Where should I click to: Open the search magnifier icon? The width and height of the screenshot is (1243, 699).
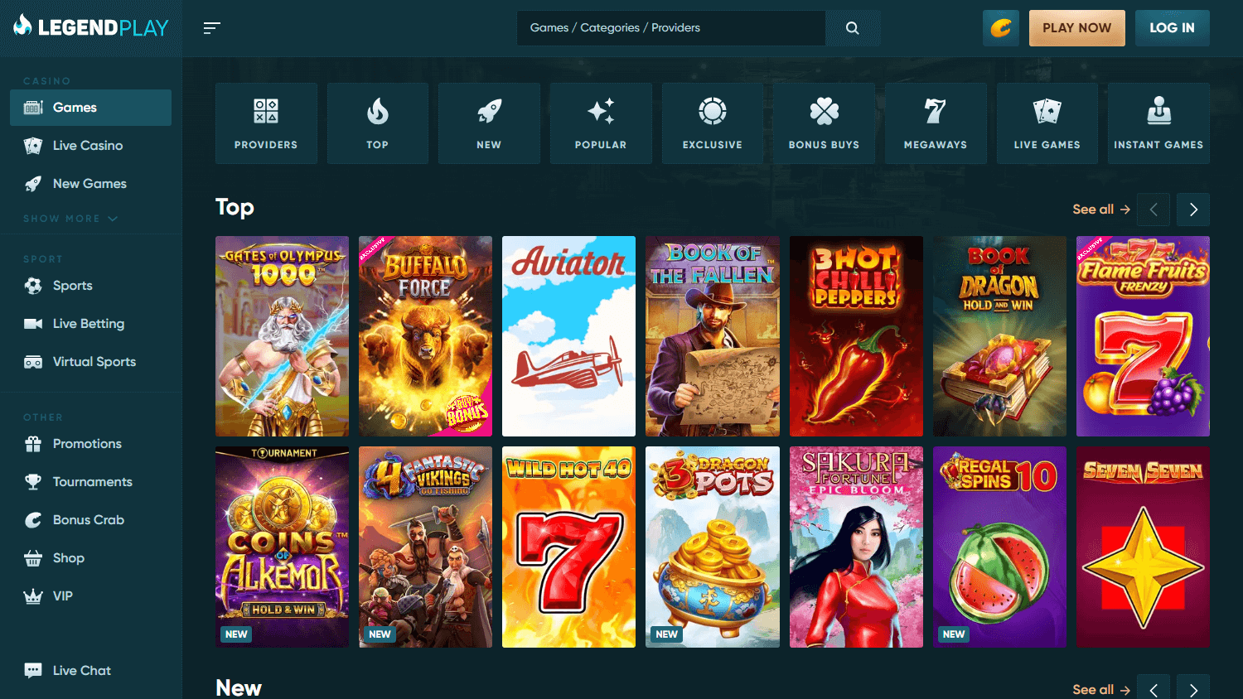point(852,27)
